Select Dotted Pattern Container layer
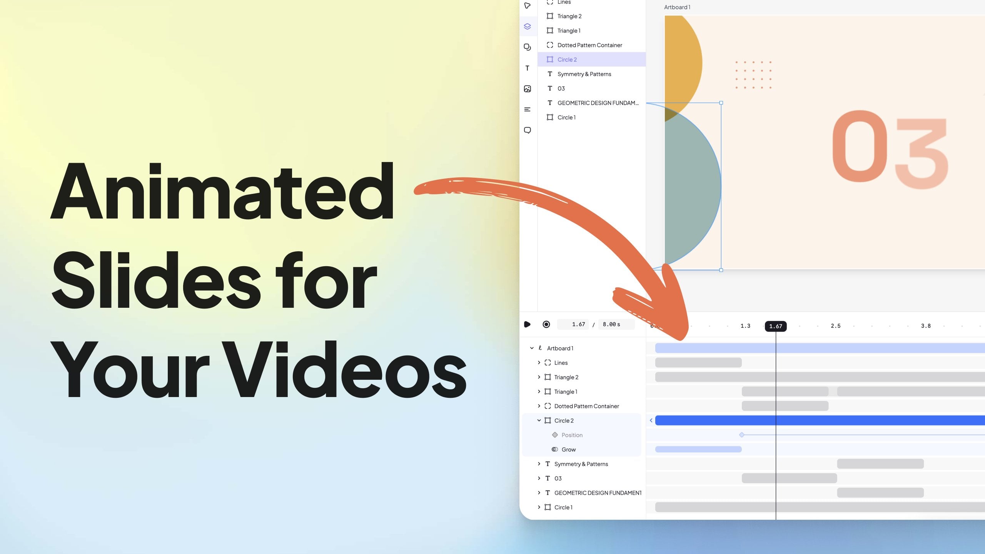 (592, 45)
